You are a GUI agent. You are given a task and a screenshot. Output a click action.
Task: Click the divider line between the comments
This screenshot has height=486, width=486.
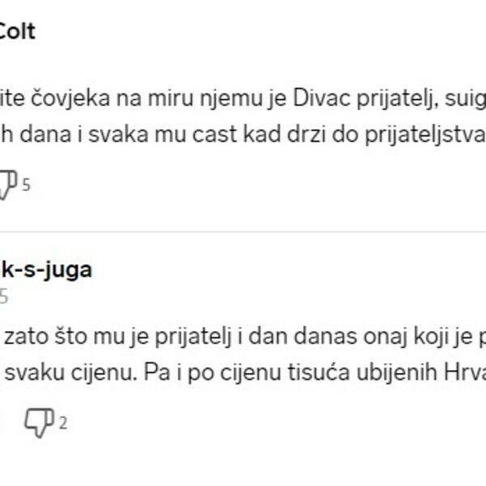243,232
